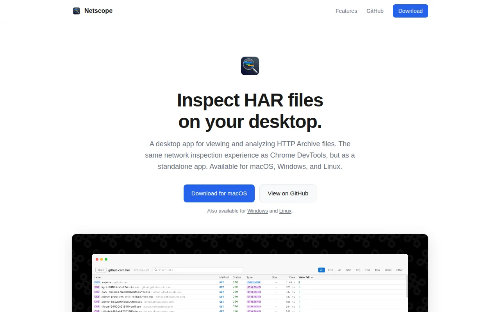Select the light-8810aba6e224dcba.css row
Viewport: 500px width, 312px height.
pos(249,287)
